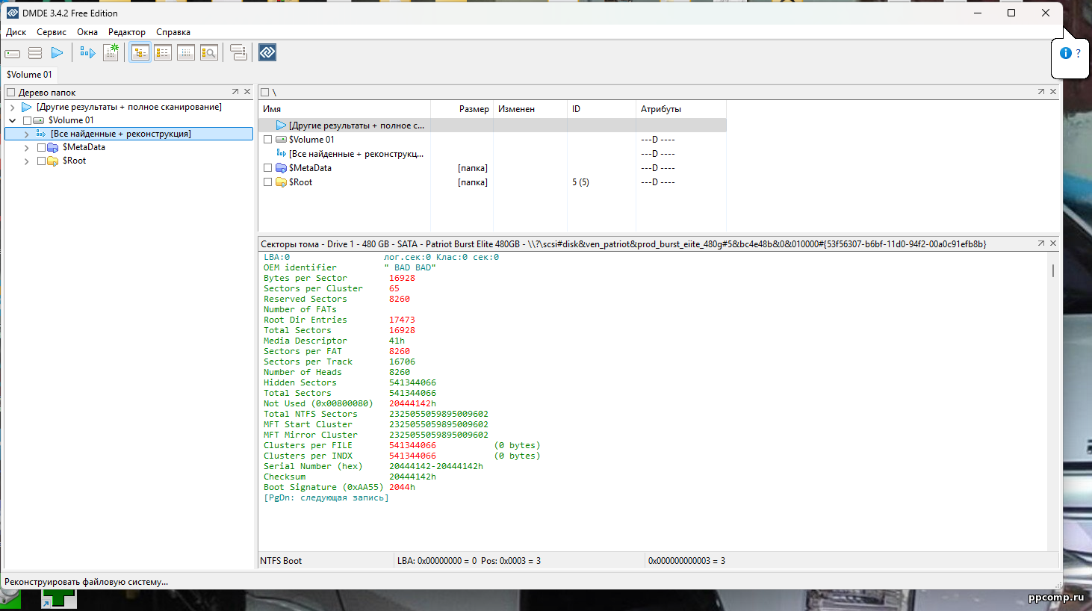Open the partitions list icon
The image size is (1092, 611).
coord(35,53)
